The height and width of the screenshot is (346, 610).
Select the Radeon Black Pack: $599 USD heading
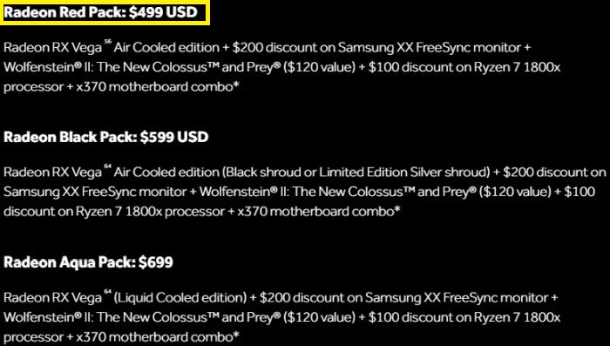coord(106,137)
